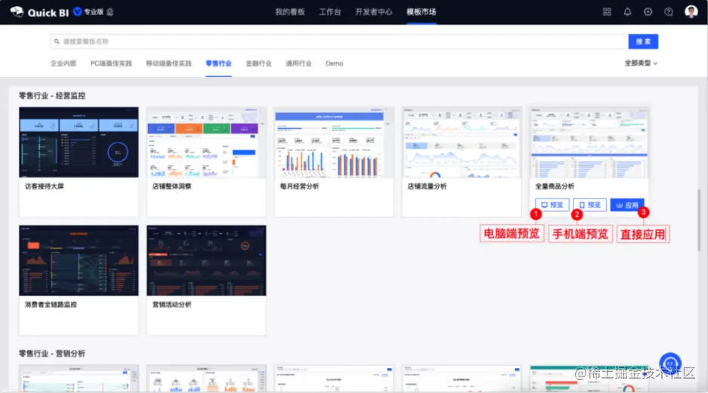The image size is (708, 393).
Task: Click the 零售行业 - 营销分析 heading
Action: [52, 353]
